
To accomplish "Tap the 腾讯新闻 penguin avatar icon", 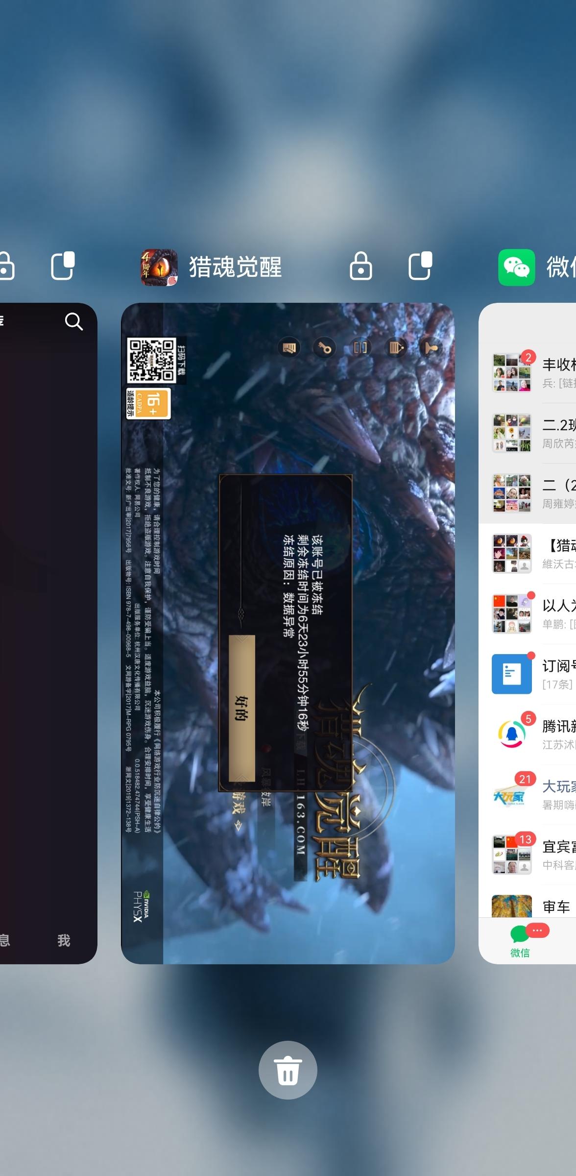I will coord(512,734).
